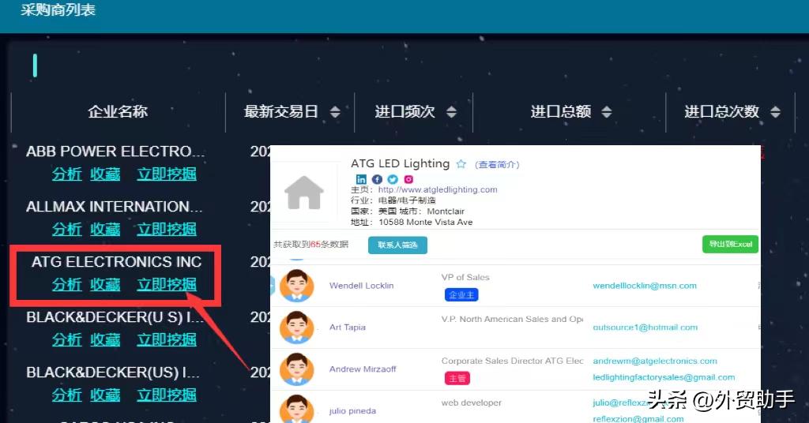Click 分析 under ABB POWER ELECTRO
Viewport: 809px width, 423px height.
[x=67, y=174]
